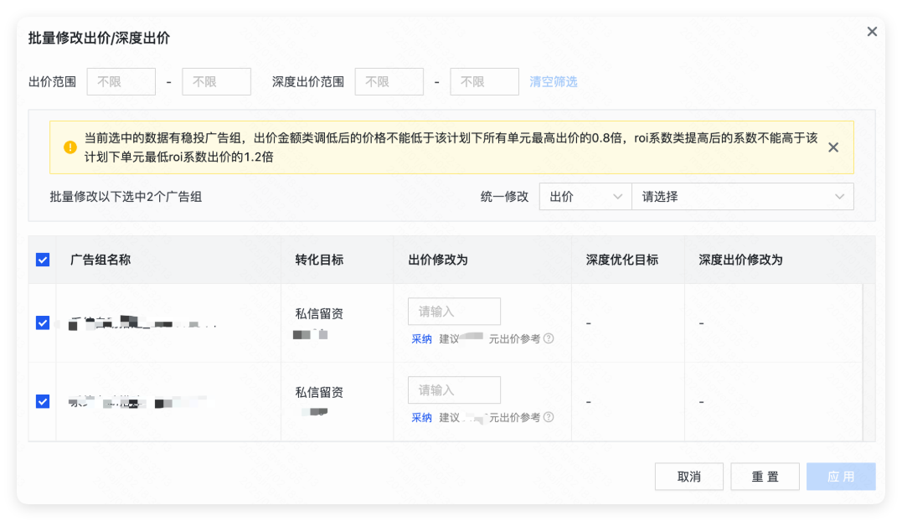The height and width of the screenshot is (521, 902).
Task: Dismiss the yellow warning banner
Action: coord(833,147)
